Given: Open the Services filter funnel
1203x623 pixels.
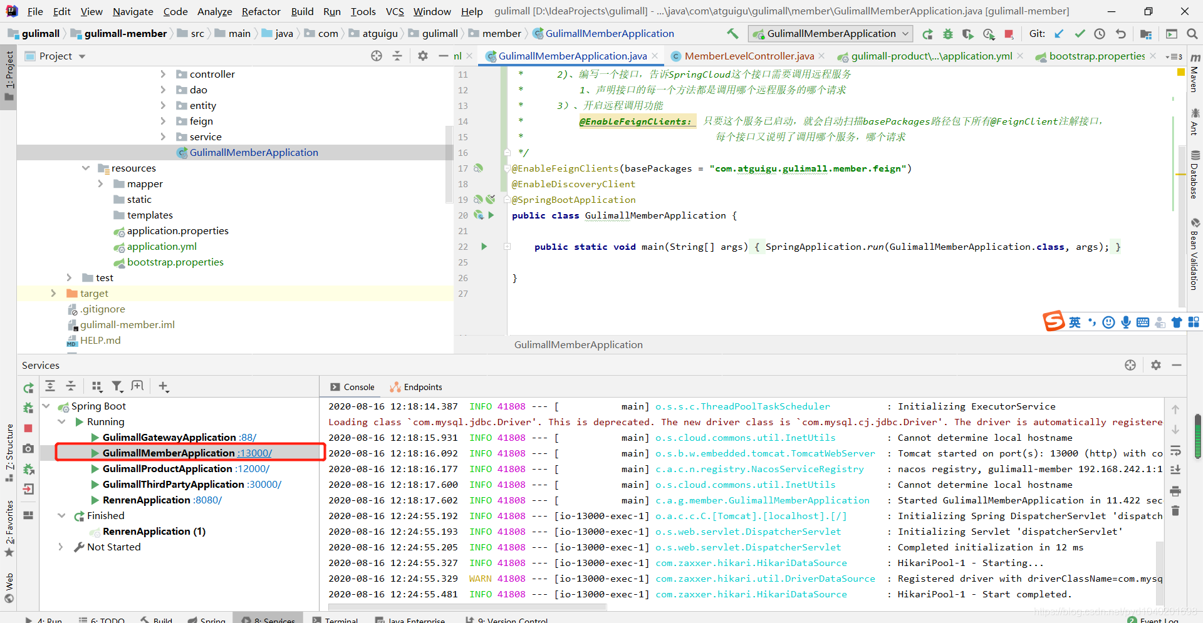Looking at the screenshot, I should tap(117, 386).
